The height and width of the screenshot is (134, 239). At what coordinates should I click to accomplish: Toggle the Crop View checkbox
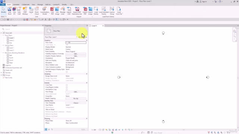coord(66,85)
